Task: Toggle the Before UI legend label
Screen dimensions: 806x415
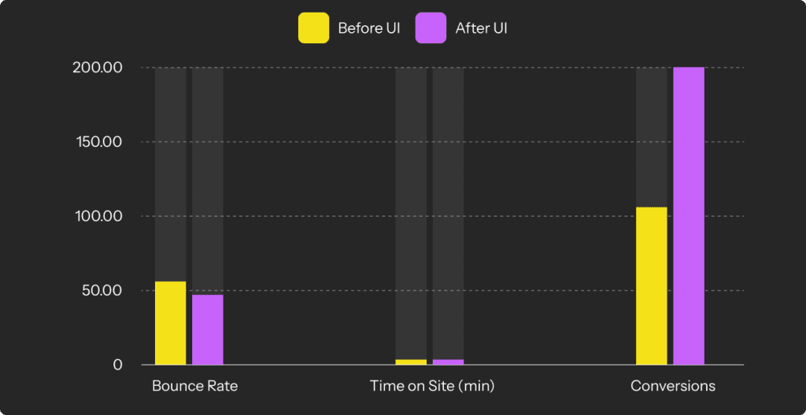Action: pos(369,29)
